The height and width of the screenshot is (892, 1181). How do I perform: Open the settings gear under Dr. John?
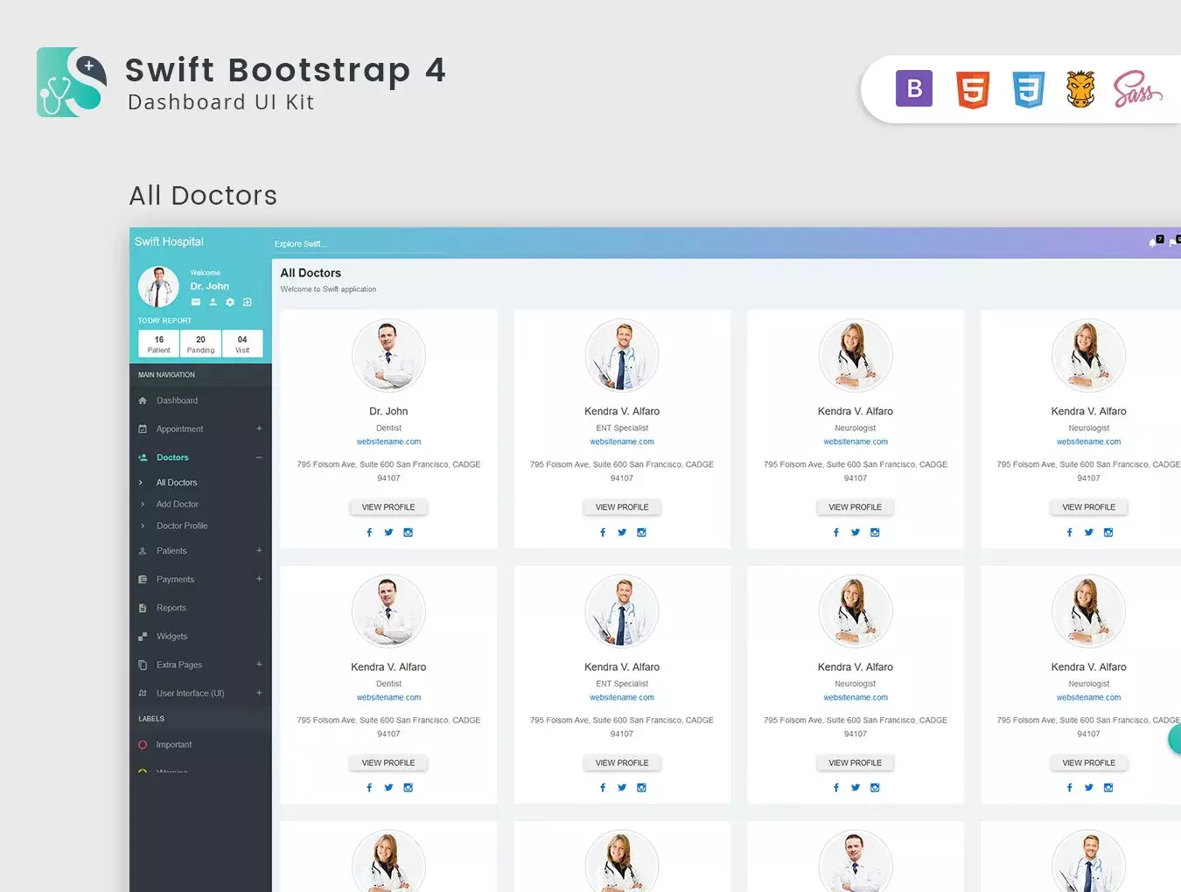pos(230,302)
